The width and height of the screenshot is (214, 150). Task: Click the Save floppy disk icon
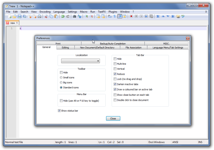[19, 16]
